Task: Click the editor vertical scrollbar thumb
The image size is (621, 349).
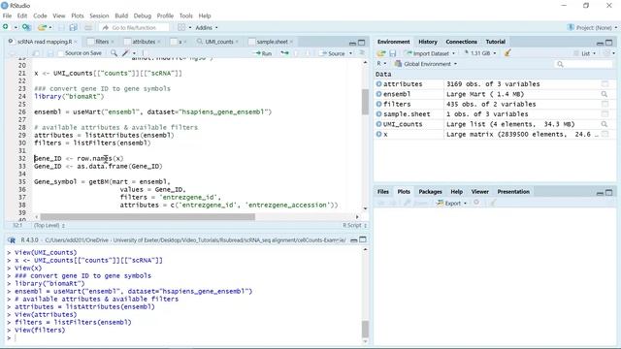Action: coord(365,102)
